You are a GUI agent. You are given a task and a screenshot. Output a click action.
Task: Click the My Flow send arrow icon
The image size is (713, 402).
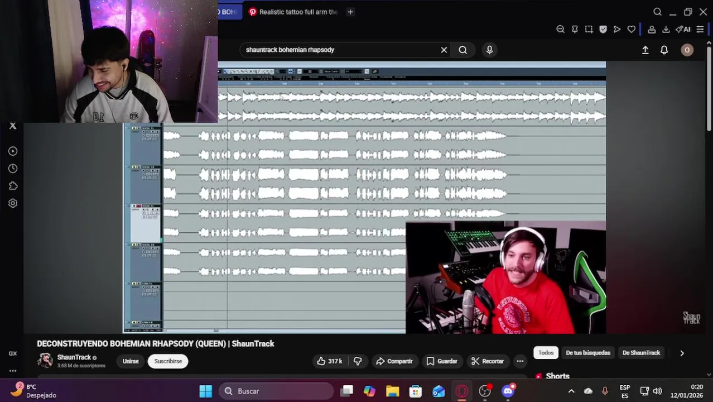(x=617, y=30)
